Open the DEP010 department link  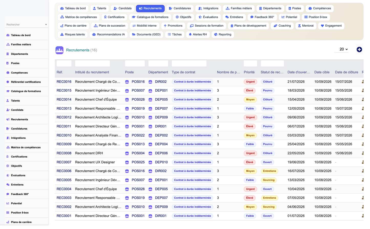pyautogui.click(x=161, y=162)
